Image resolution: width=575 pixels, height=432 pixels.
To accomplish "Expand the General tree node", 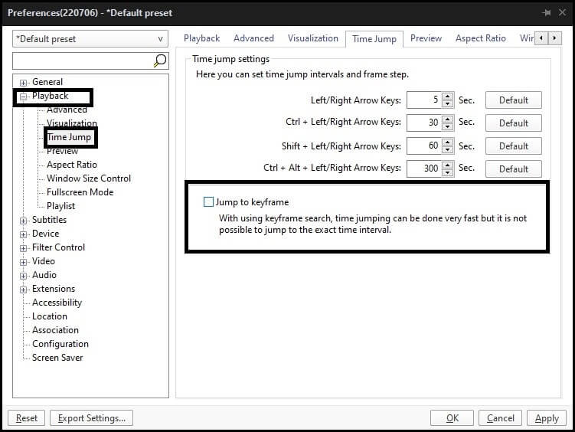I will tap(23, 83).
